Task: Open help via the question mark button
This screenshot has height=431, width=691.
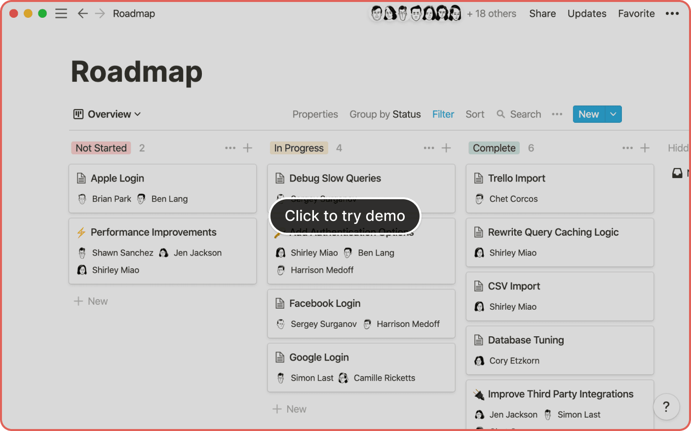Action: (x=666, y=407)
